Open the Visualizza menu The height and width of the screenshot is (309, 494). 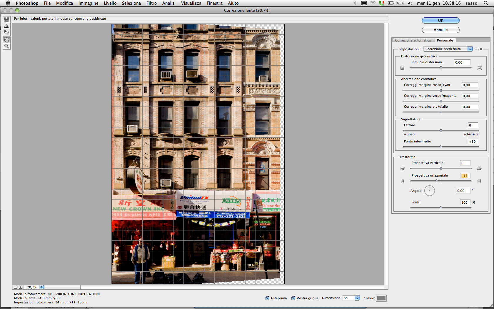(x=191, y=3)
